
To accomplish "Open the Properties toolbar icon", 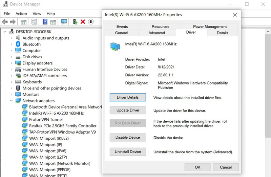I will pos(34,22).
